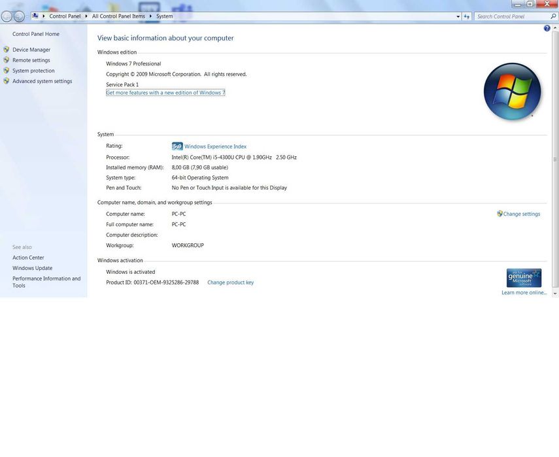Click the Windows Experience Index score badge
Screen dimensions: 559x457
[177, 146]
